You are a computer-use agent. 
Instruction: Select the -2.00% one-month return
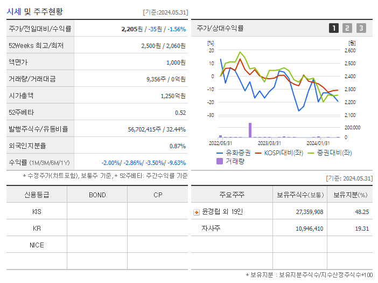click(110, 163)
